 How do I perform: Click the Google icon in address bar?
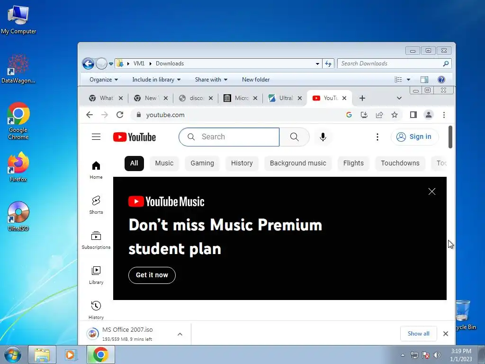[x=349, y=115]
